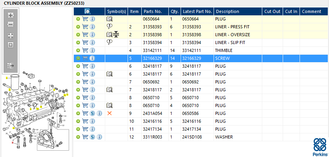Click the red item 5 callout on diagram

click(x=13, y=142)
